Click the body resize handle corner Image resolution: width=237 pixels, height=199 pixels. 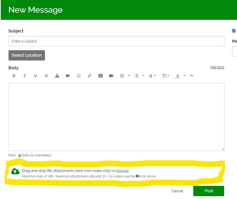[x=223, y=149]
